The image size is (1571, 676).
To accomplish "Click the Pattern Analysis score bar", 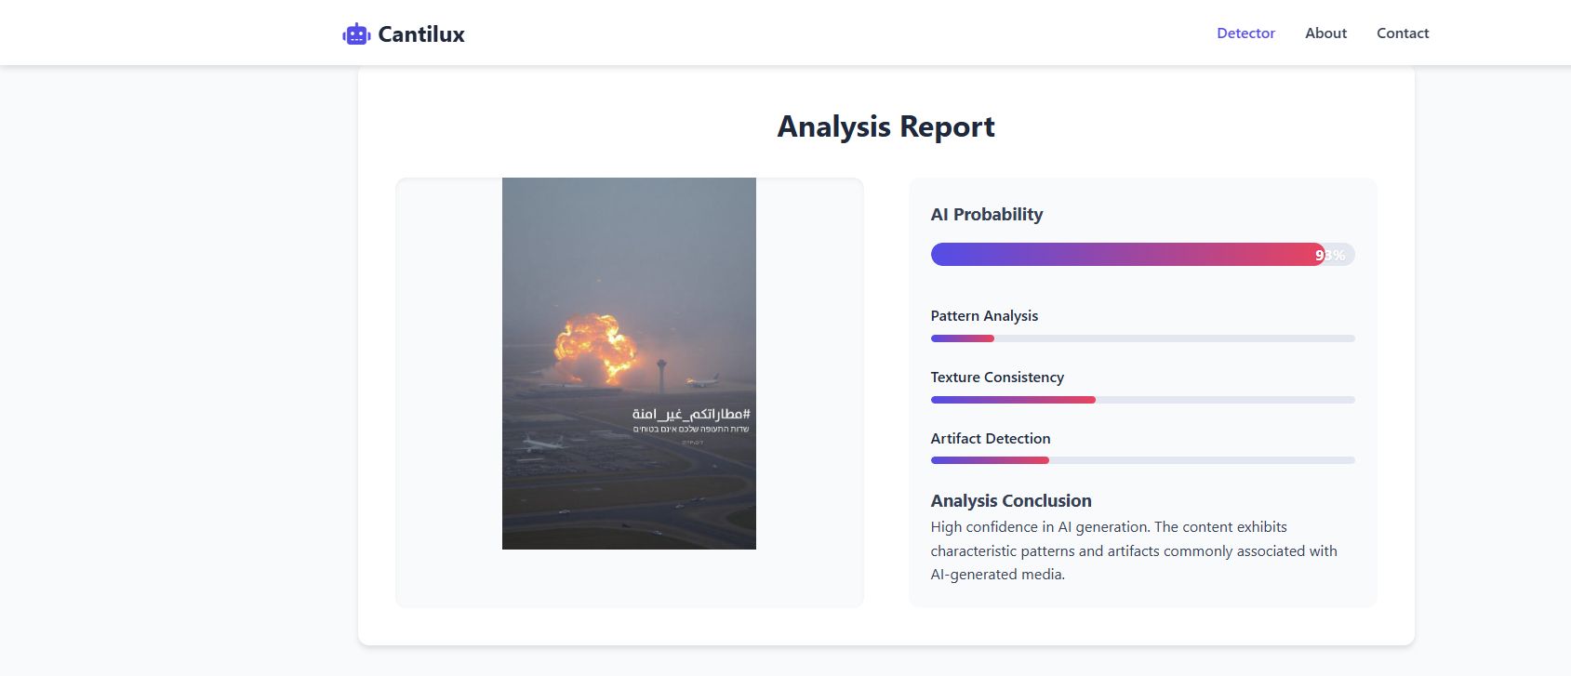I will click(1142, 338).
